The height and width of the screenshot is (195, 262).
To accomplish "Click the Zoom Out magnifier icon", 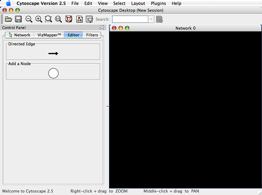I will click(28, 19).
